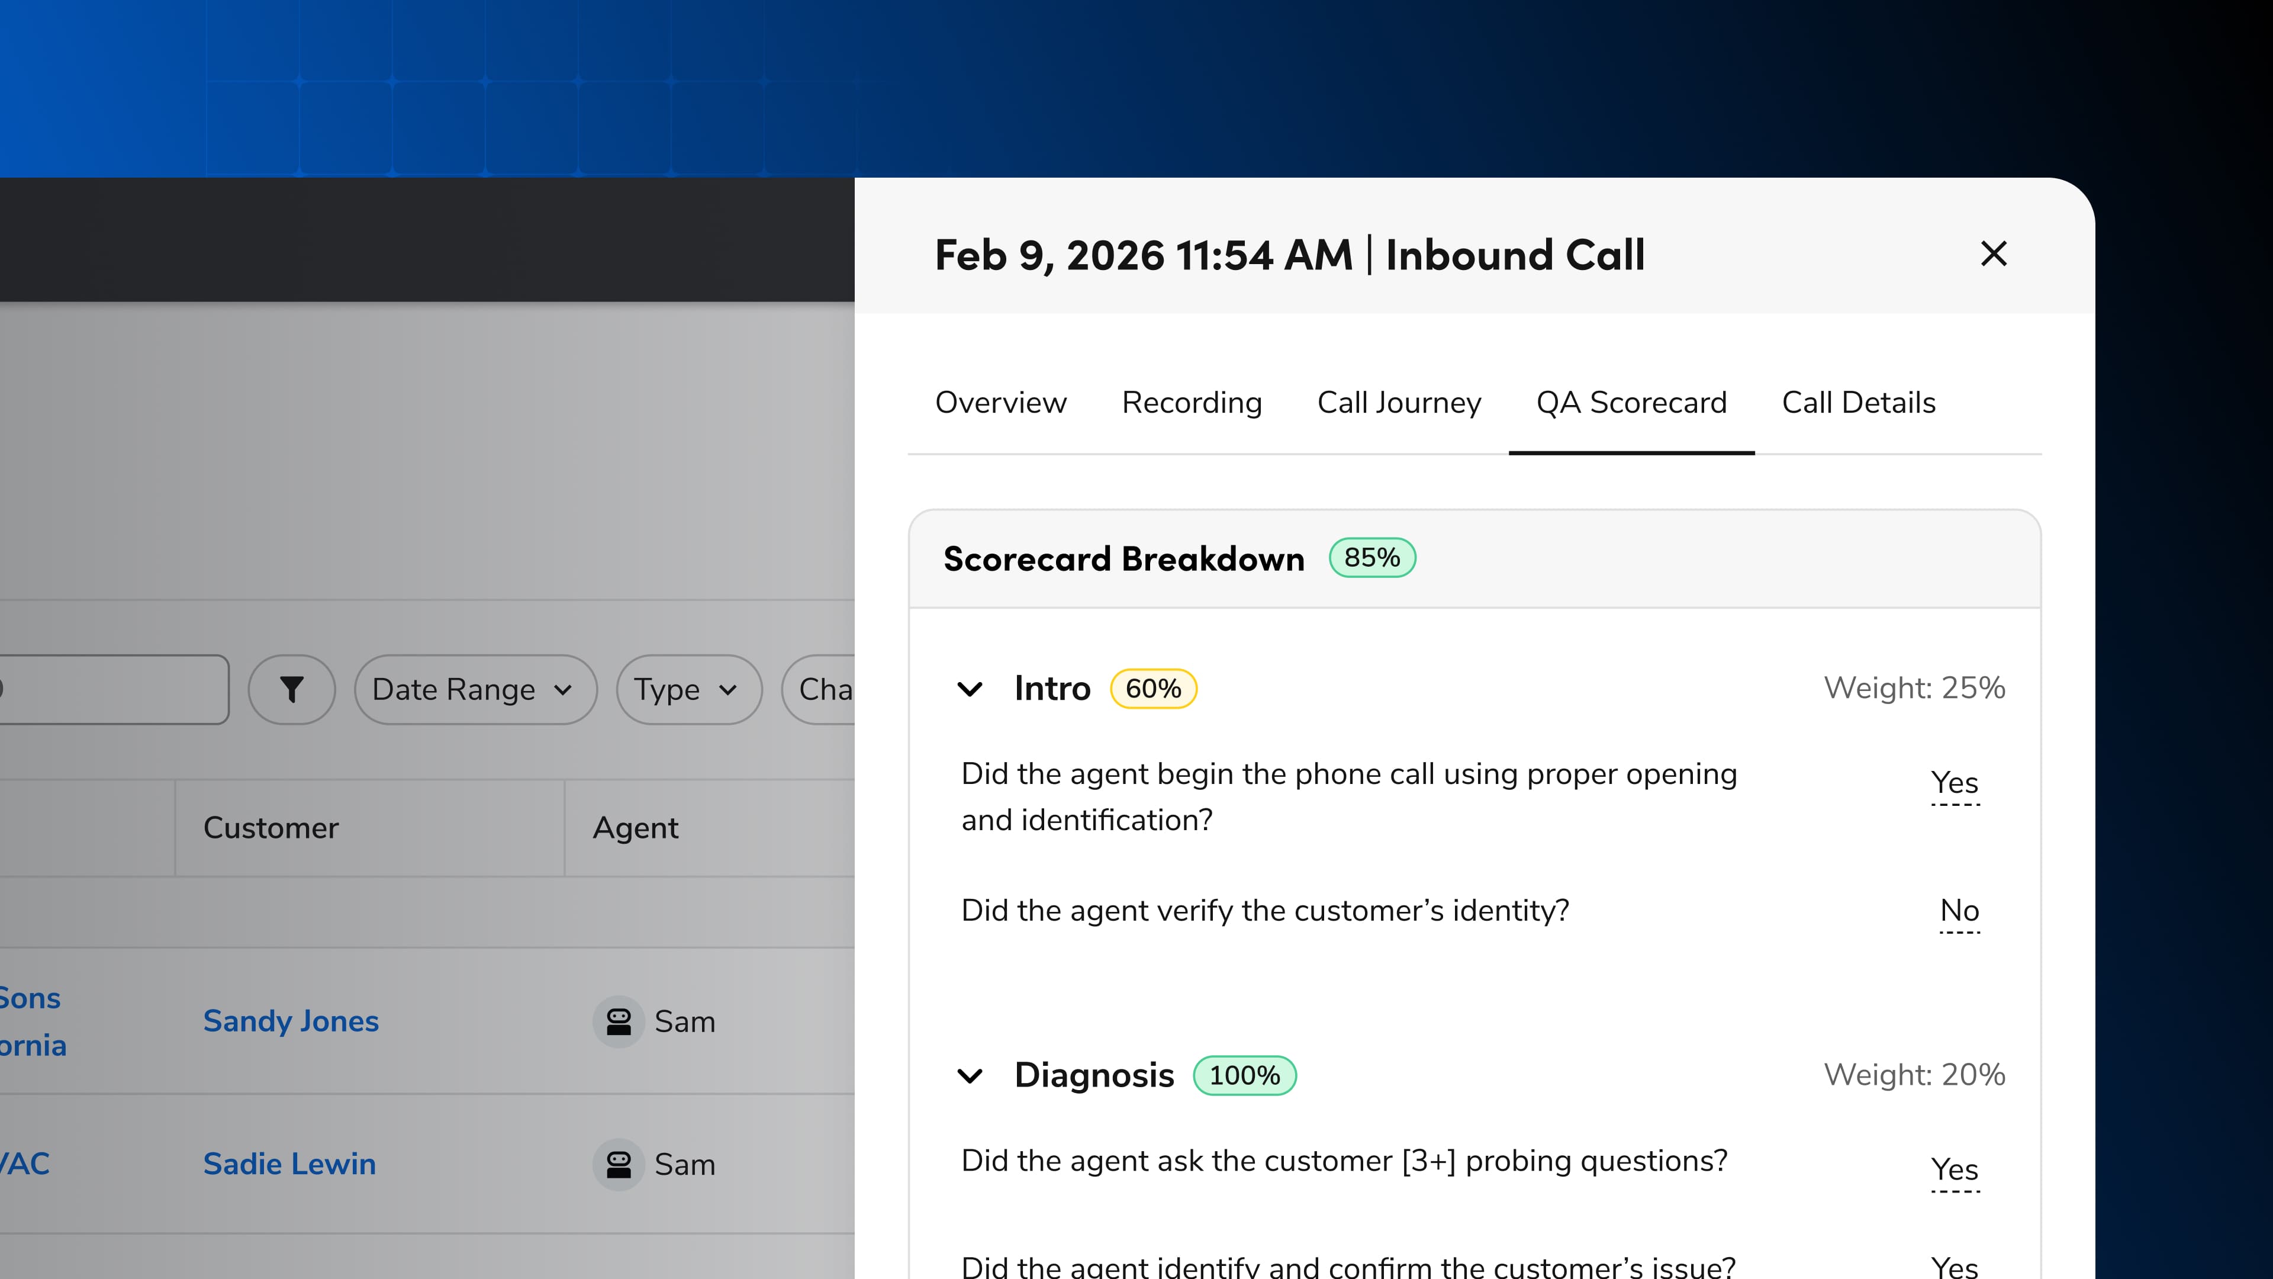Viewport: 2273px width, 1279px height.
Task: Open the Type filter dropdown
Action: (687, 689)
